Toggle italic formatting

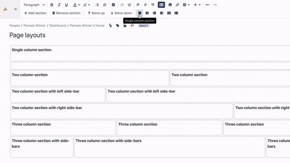point(59,5)
